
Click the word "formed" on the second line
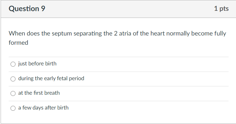[18, 43]
